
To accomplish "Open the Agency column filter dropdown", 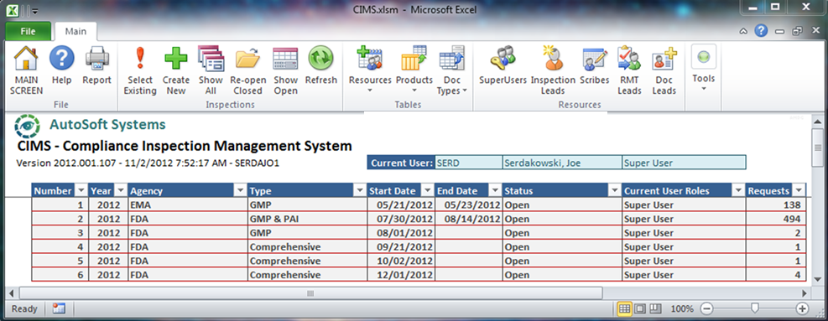I will (x=240, y=190).
